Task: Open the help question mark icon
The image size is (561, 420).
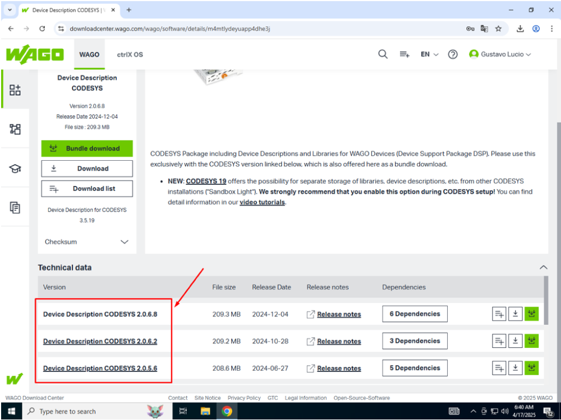Action: (x=453, y=54)
